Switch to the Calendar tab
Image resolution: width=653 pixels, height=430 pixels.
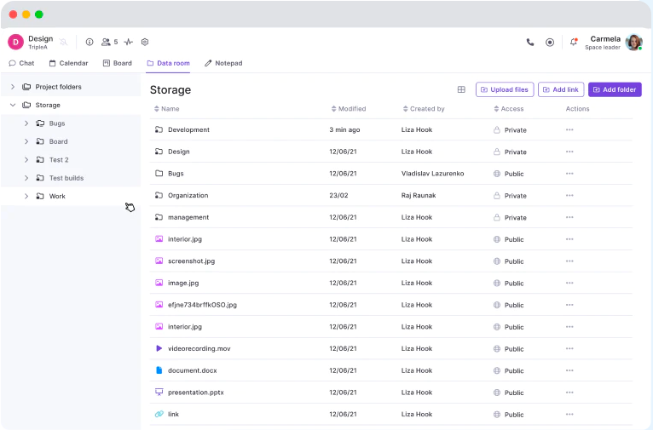[68, 63]
